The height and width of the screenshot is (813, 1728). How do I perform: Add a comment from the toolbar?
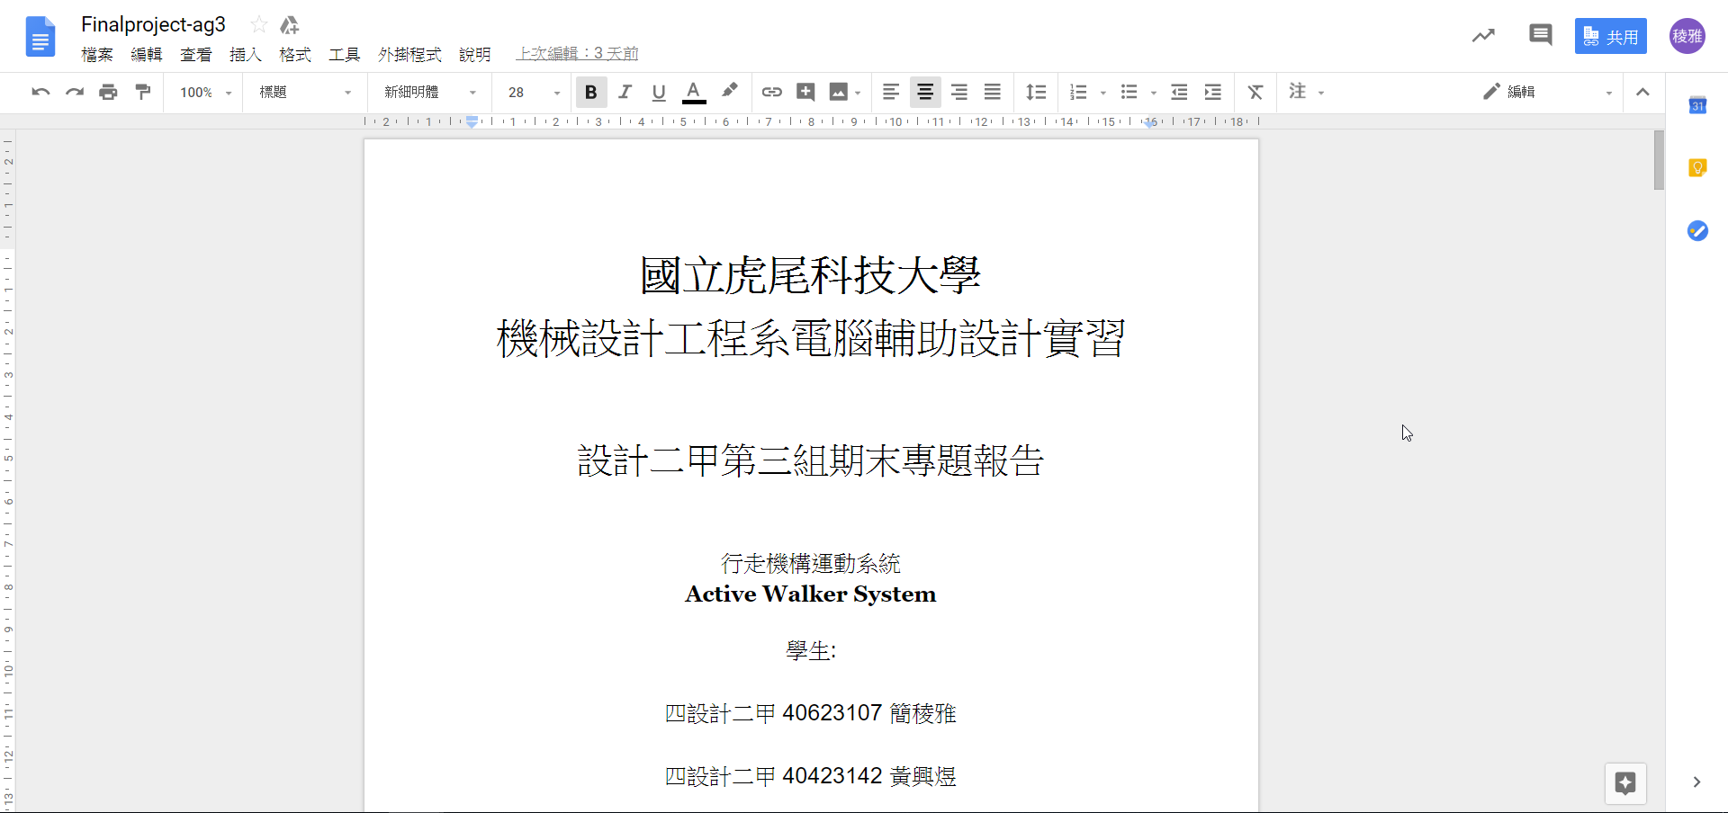tap(805, 92)
